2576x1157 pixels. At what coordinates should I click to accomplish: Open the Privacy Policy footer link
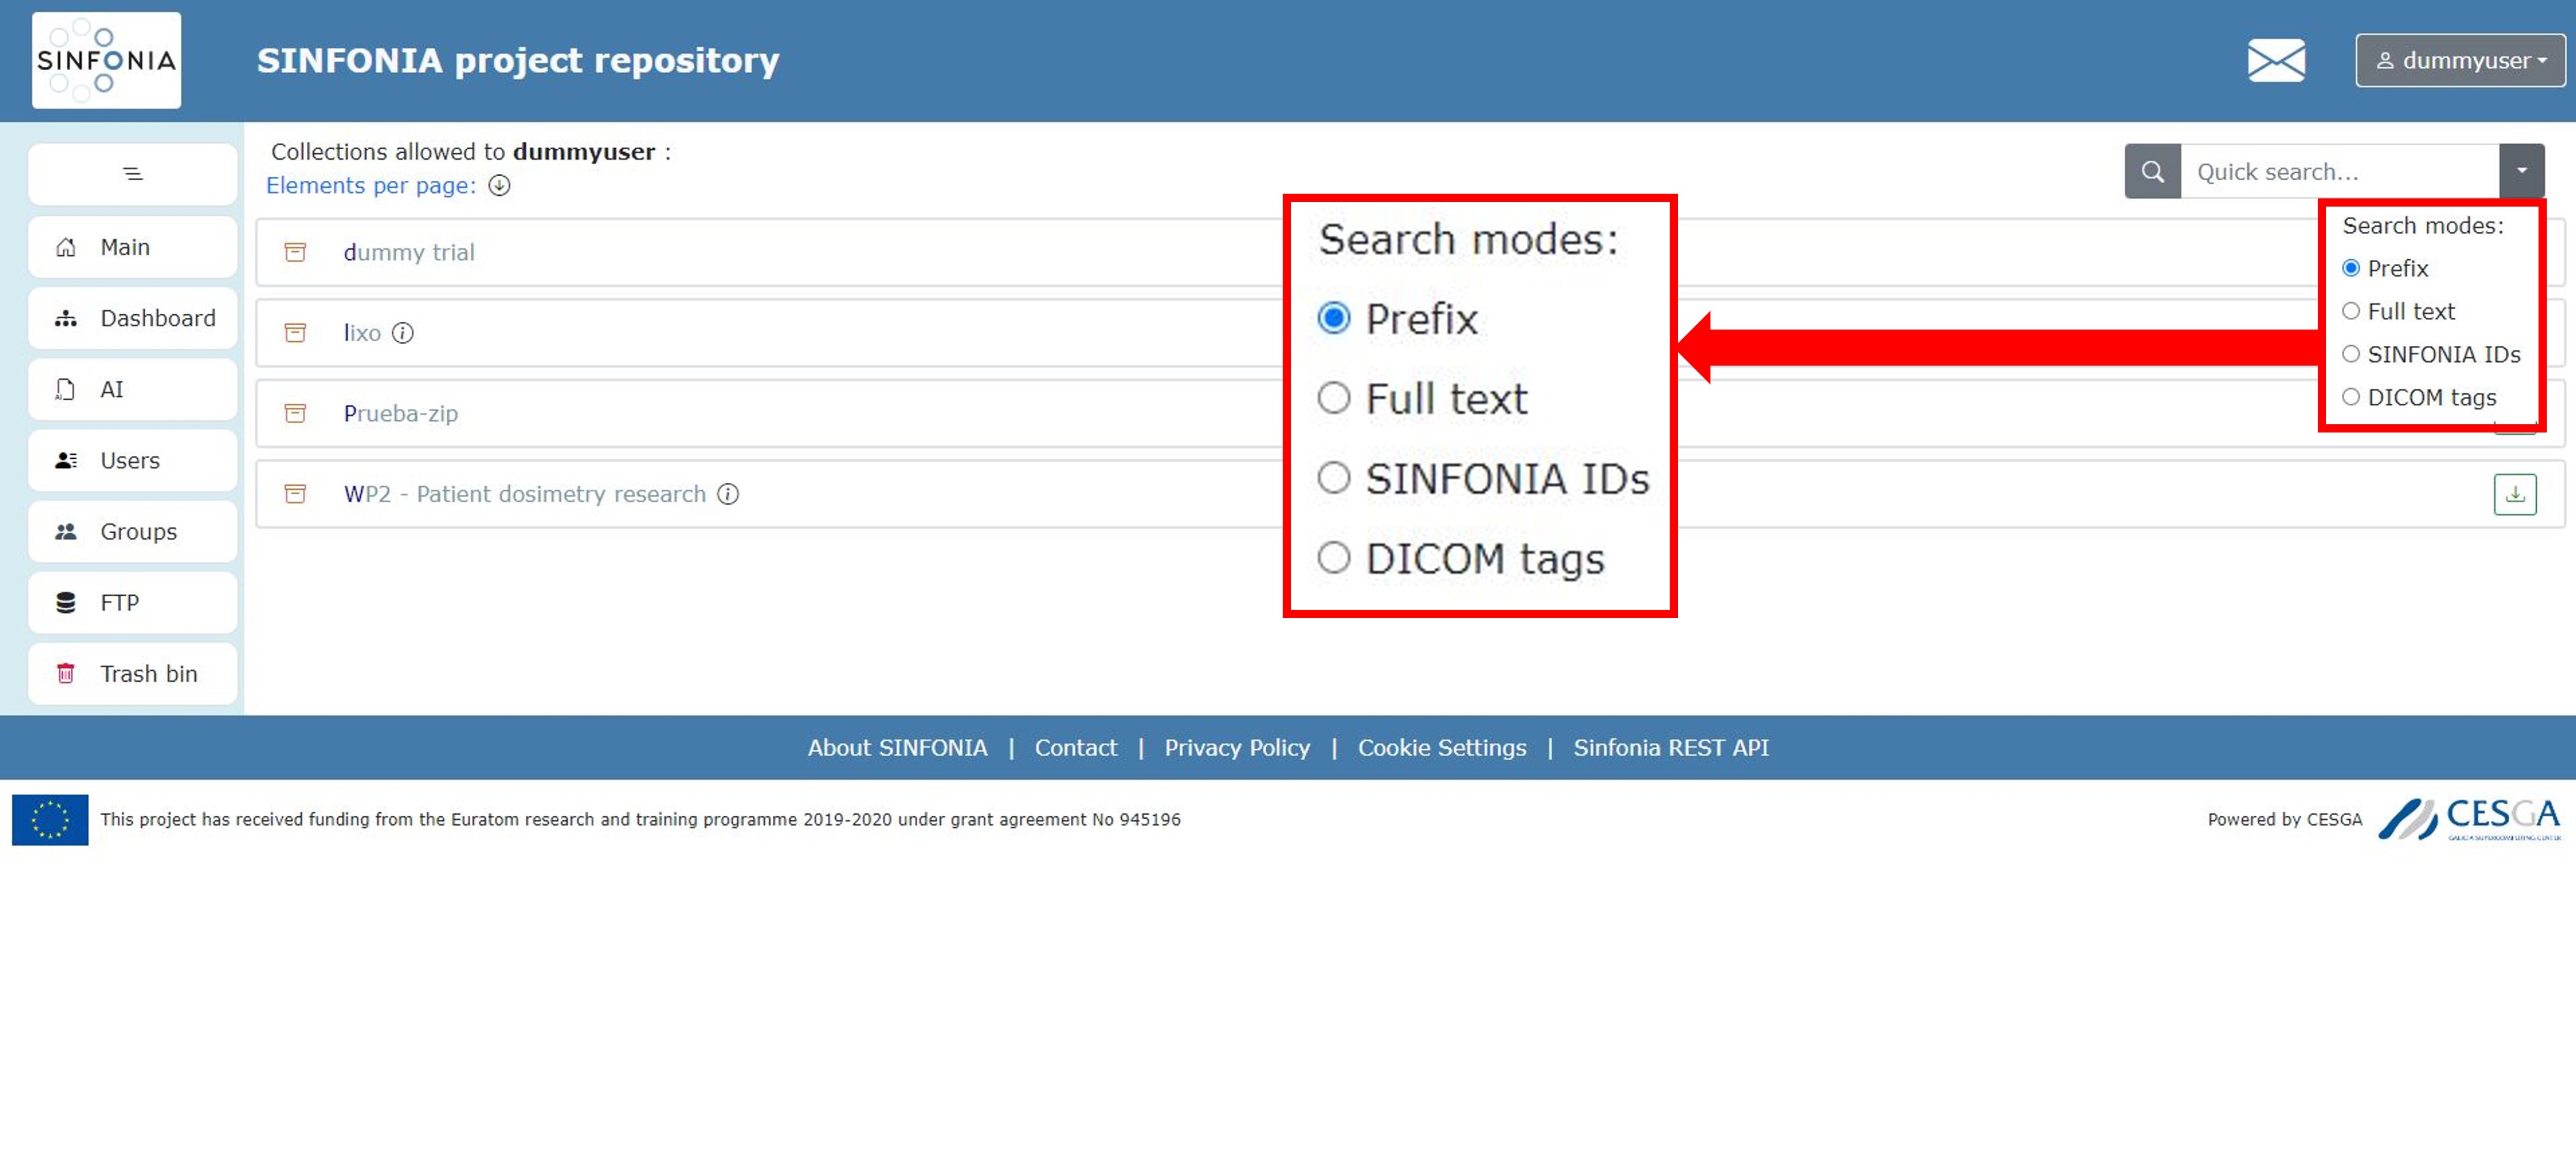(x=1237, y=747)
